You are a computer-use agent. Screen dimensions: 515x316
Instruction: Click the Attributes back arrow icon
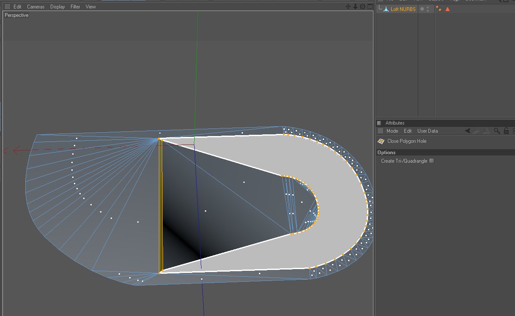pos(467,131)
